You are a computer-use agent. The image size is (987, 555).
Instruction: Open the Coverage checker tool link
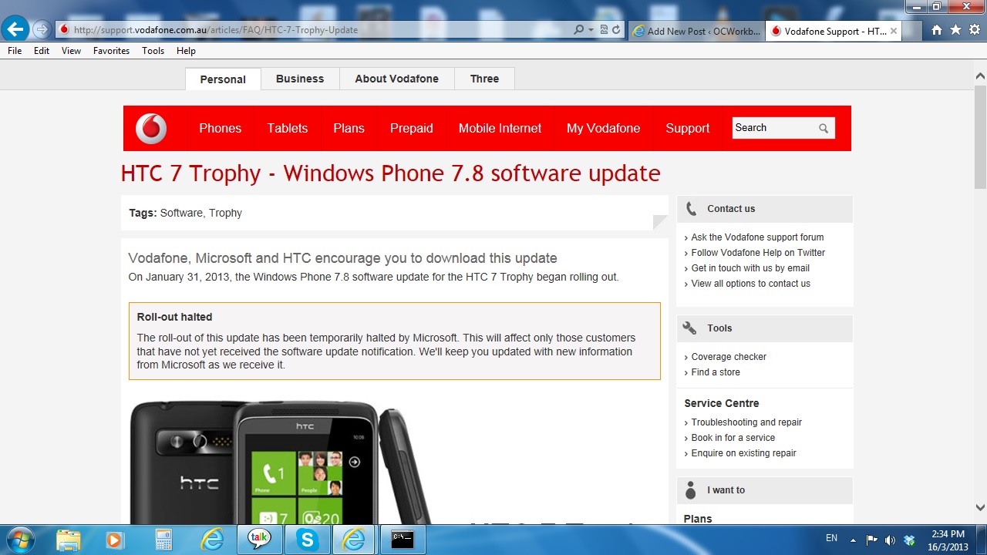pyautogui.click(x=729, y=357)
